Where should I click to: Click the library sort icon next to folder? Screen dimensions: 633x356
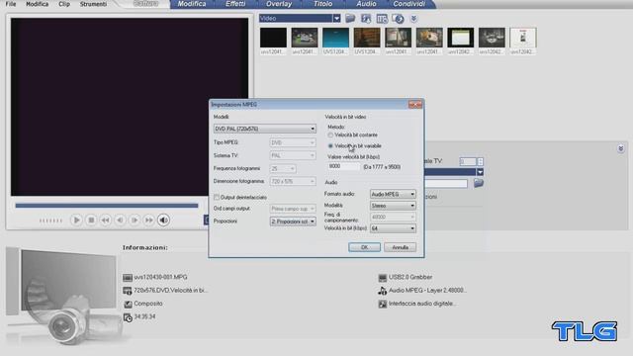pos(366,19)
